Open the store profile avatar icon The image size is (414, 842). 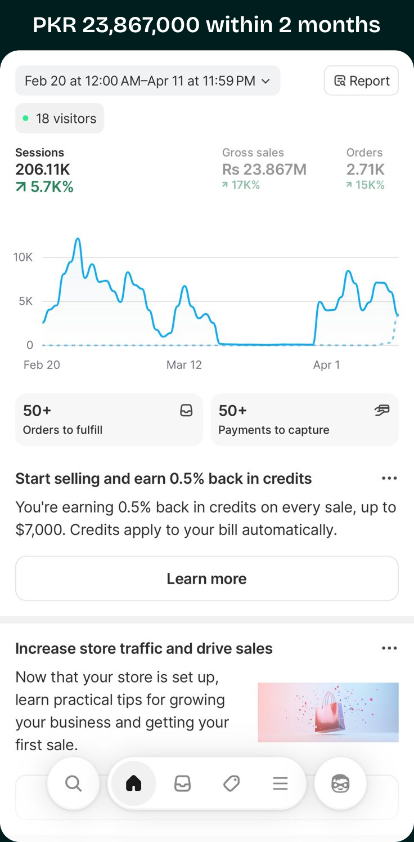pyautogui.click(x=340, y=783)
